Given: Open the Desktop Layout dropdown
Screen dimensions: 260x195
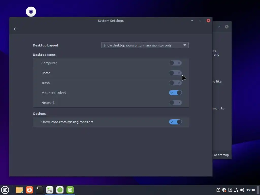Looking at the screenshot, I should 145,45.
